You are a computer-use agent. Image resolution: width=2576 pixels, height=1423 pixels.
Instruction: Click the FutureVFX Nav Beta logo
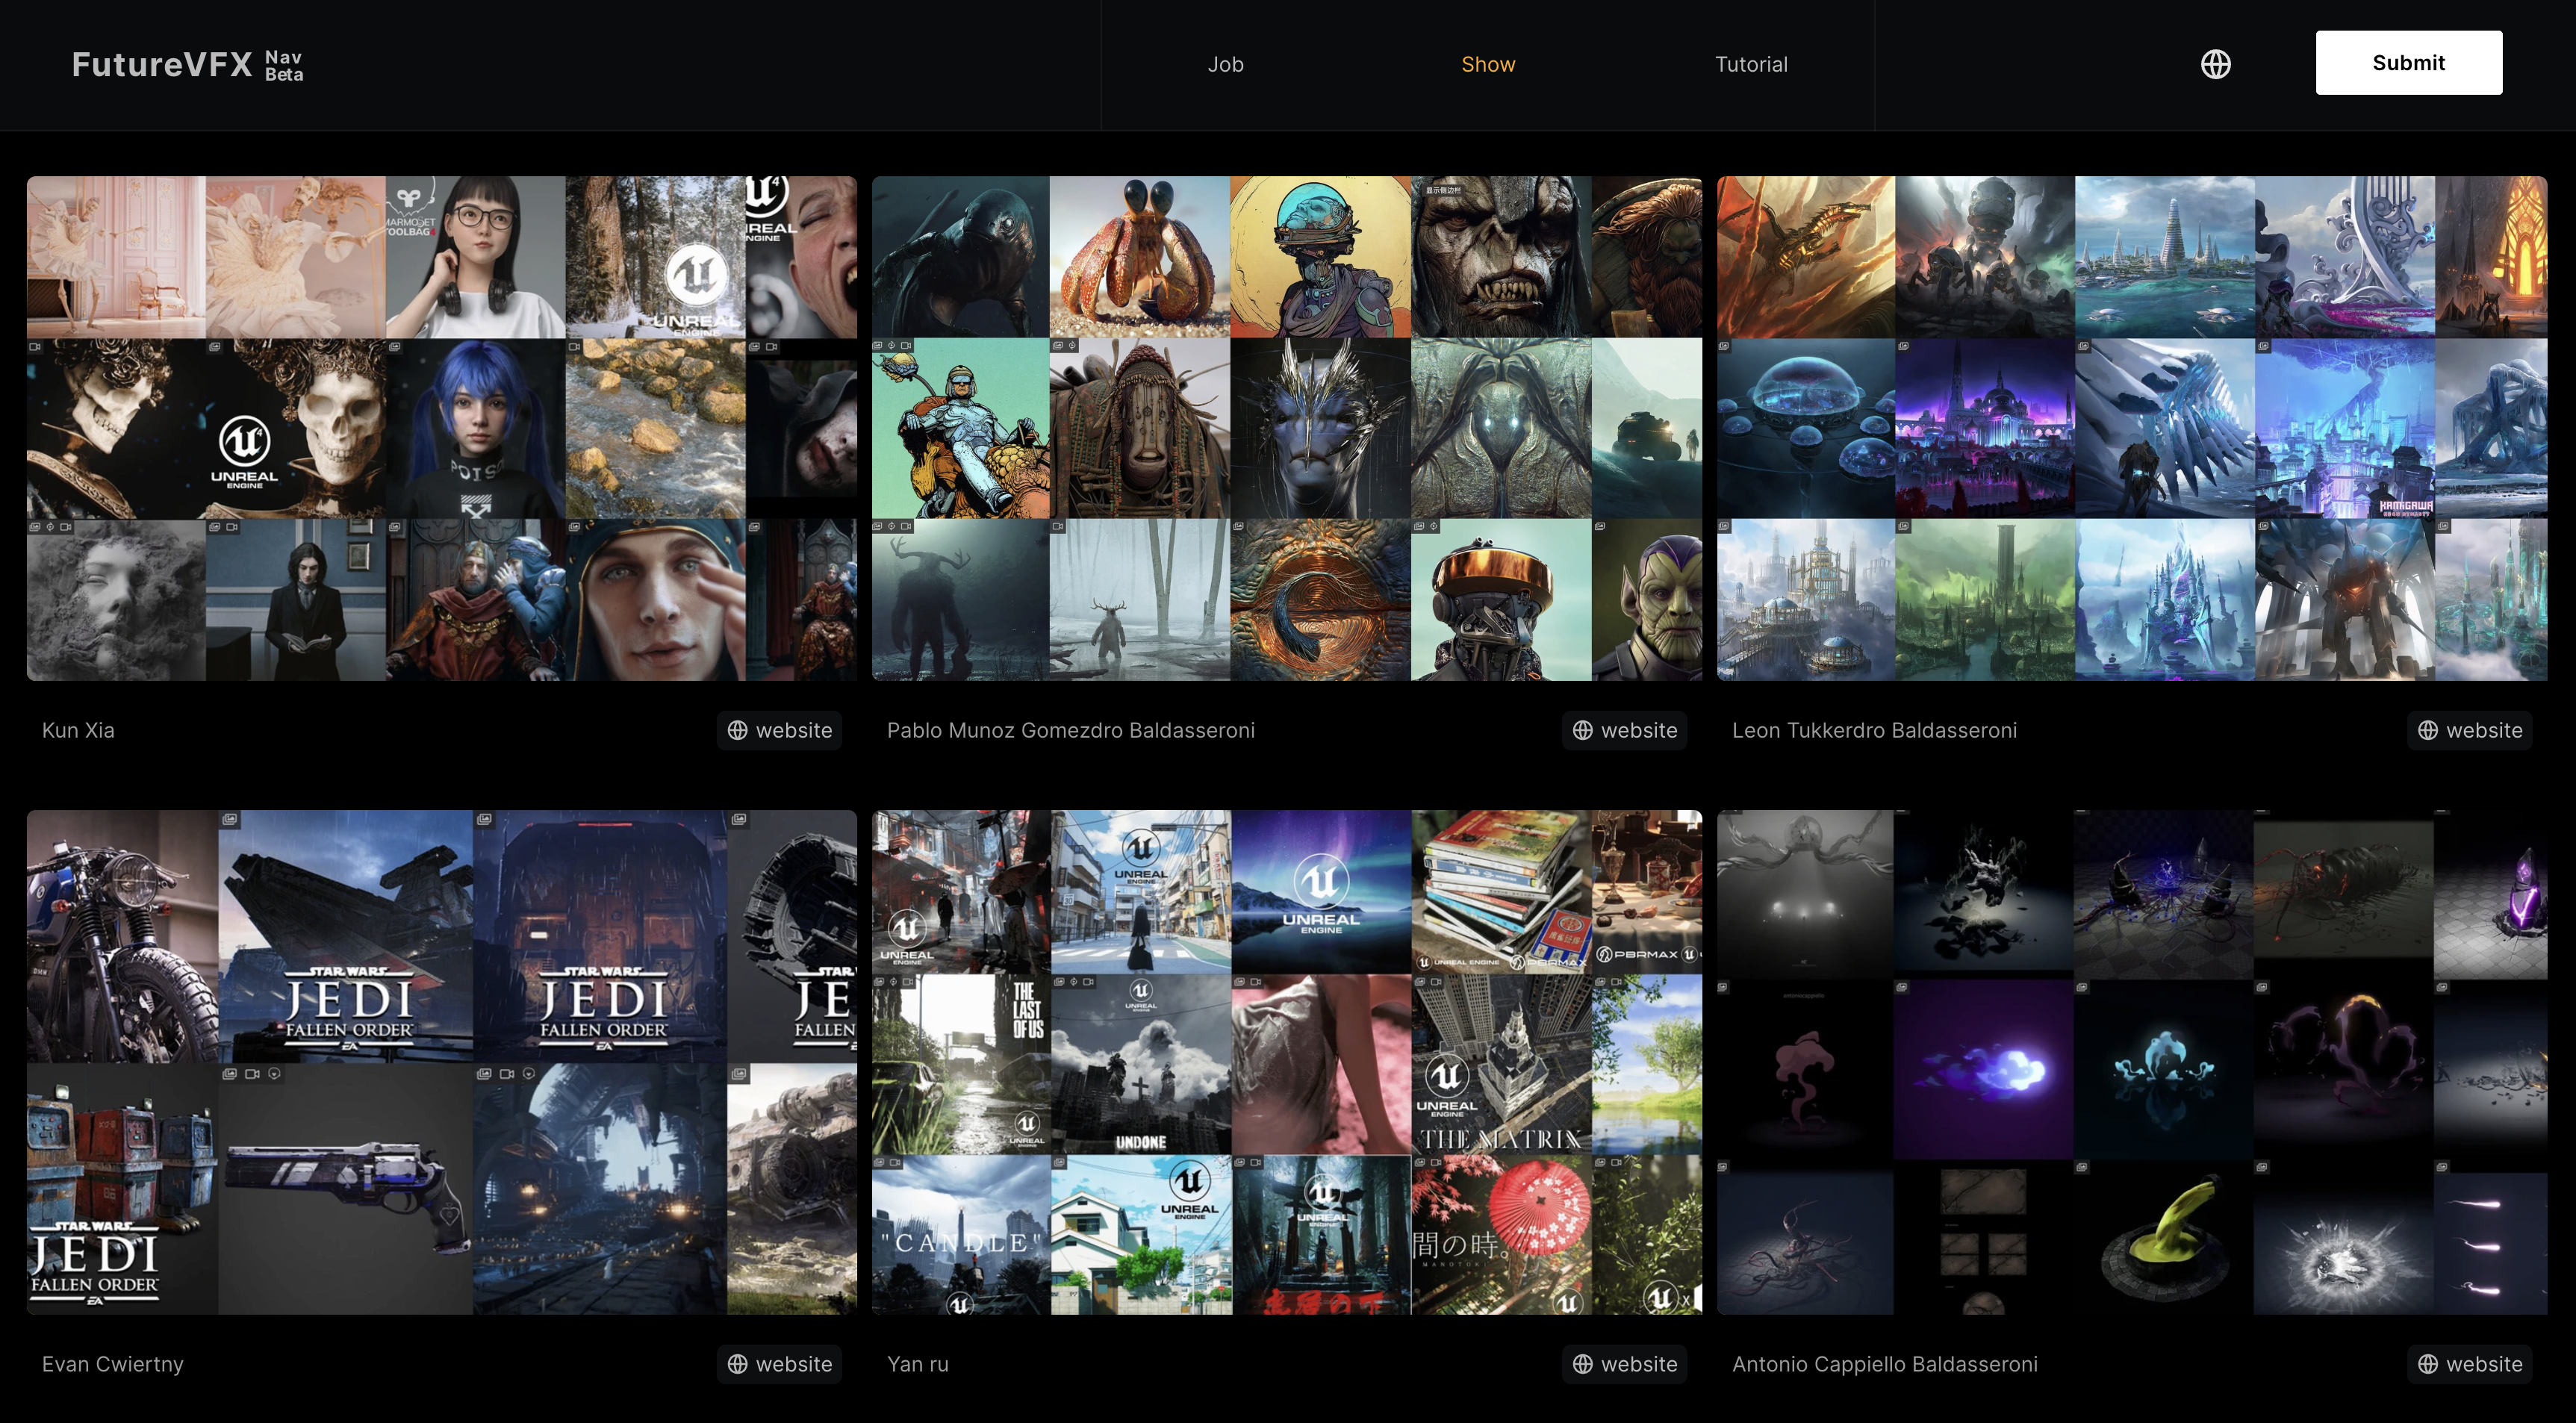tap(187, 64)
